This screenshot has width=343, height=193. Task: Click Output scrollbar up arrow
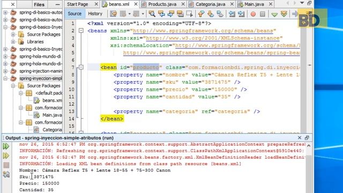click(x=309, y=145)
